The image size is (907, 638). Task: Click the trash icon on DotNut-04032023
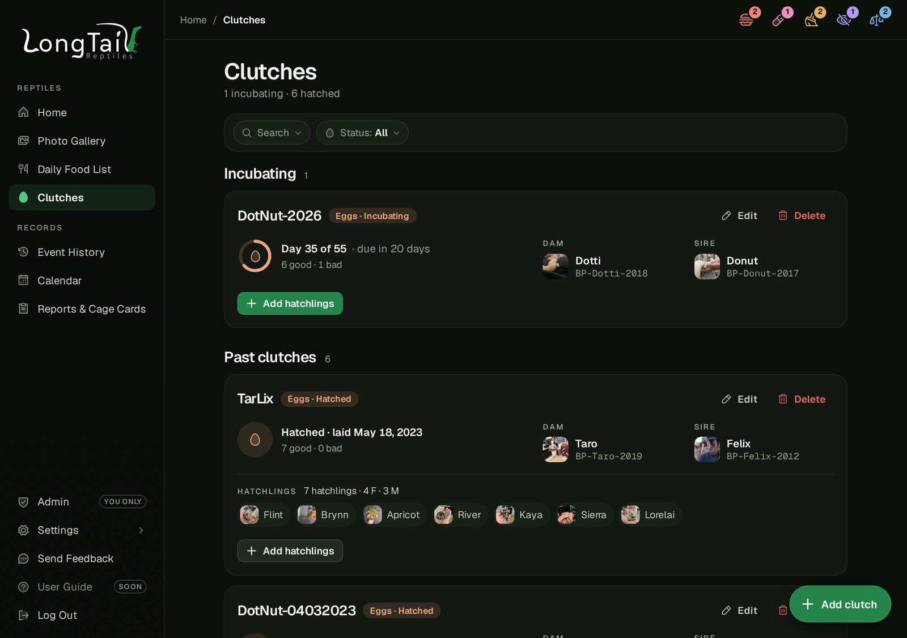coord(783,610)
